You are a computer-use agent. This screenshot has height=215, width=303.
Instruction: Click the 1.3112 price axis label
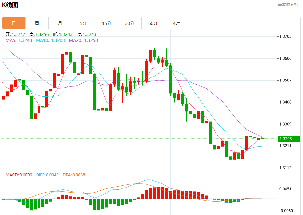tap(286, 168)
